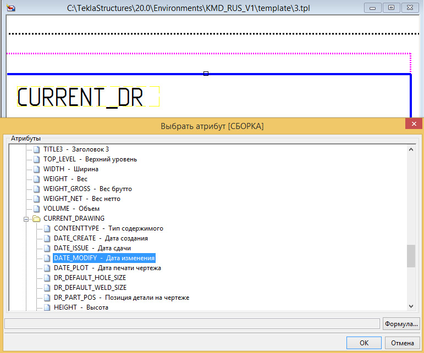Click the DATE_ISSUE document icon

point(47,248)
